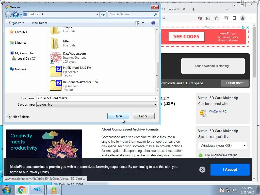Select the NUSD-Mod-NUS-Fix zip icon

(x=56, y=71)
